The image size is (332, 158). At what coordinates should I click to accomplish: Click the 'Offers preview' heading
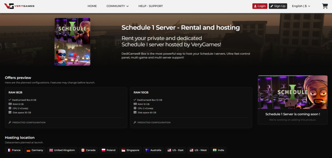click(x=18, y=78)
